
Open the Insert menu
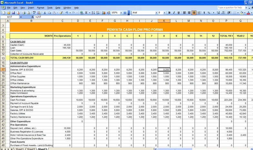pos(31,8)
